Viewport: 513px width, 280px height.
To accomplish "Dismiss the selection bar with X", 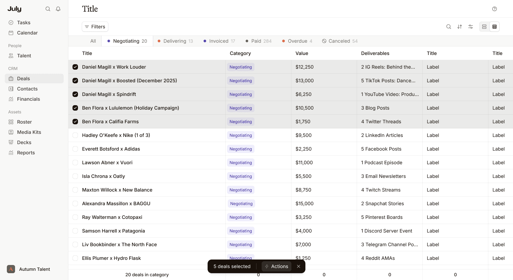I will click(x=299, y=266).
